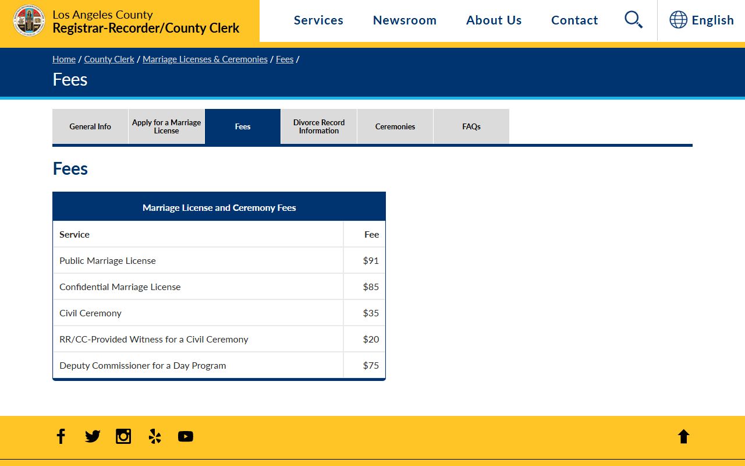Switch to the FAQs tab
Viewport: 745px width, 466px height.
471,126
